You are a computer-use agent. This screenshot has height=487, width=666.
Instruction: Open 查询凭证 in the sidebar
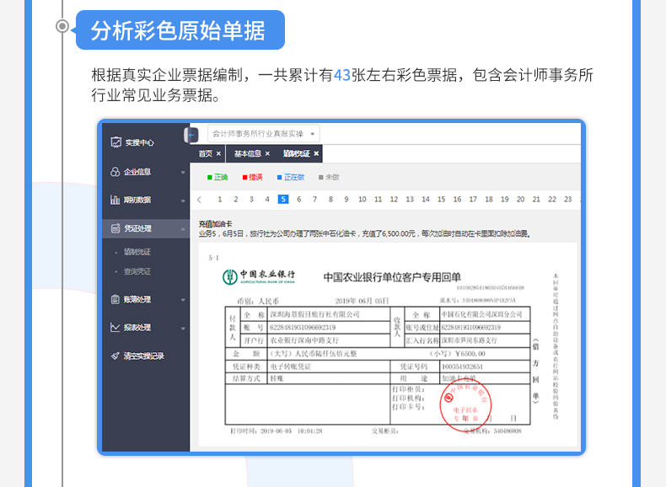[x=138, y=271]
